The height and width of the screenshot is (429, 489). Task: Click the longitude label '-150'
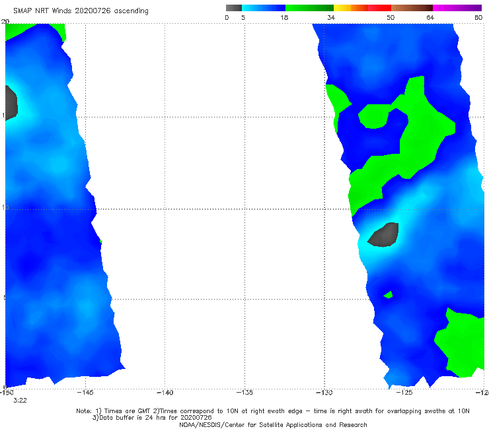pos(7,392)
